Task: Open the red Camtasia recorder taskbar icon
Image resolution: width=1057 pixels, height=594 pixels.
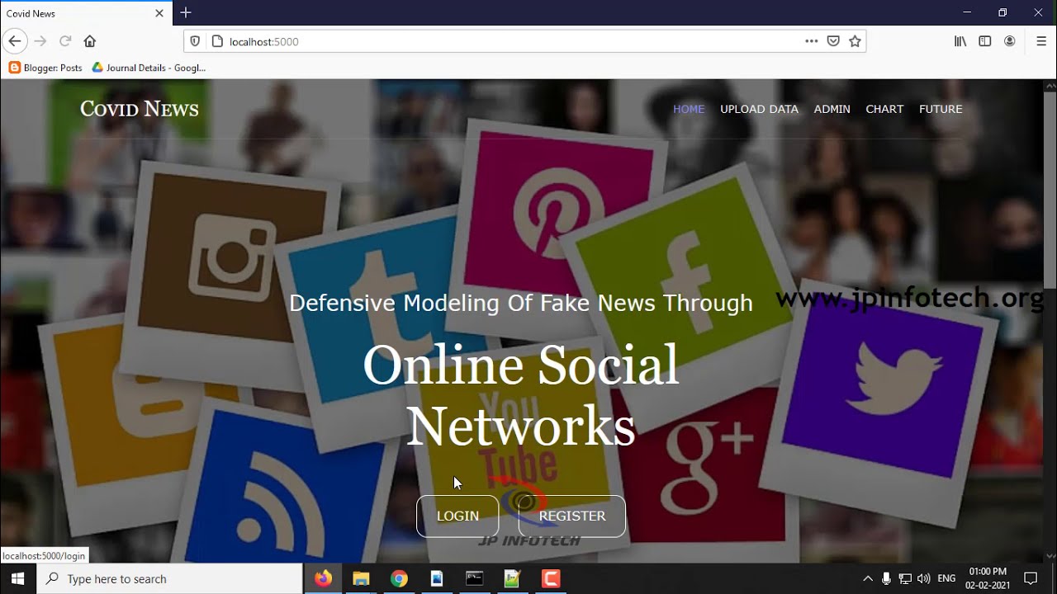Action: pyautogui.click(x=551, y=578)
